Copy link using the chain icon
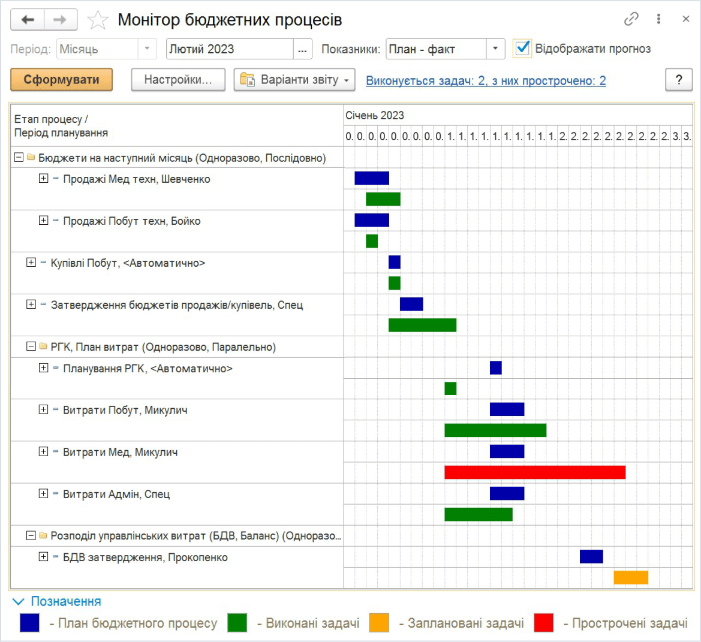The height and width of the screenshot is (642, 701). point(631,19)
